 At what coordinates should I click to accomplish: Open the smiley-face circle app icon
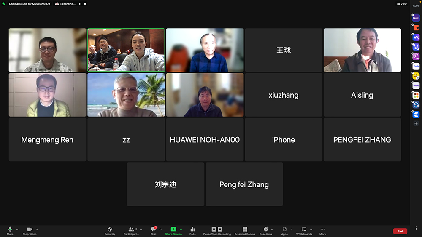tap(416, 47)
